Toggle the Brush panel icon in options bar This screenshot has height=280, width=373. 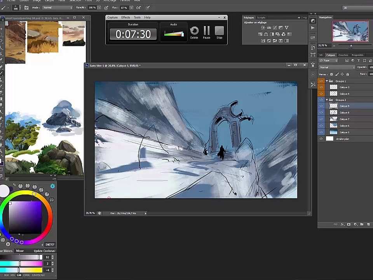(x=26, y=8)
